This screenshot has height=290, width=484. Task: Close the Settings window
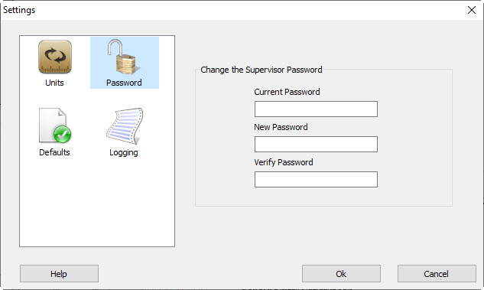[471, 10]
